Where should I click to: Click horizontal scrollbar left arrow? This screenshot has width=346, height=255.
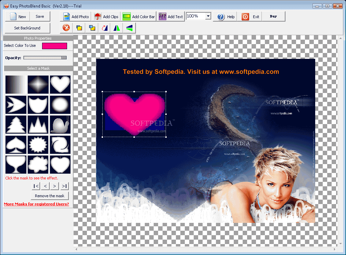coord(76,249)
